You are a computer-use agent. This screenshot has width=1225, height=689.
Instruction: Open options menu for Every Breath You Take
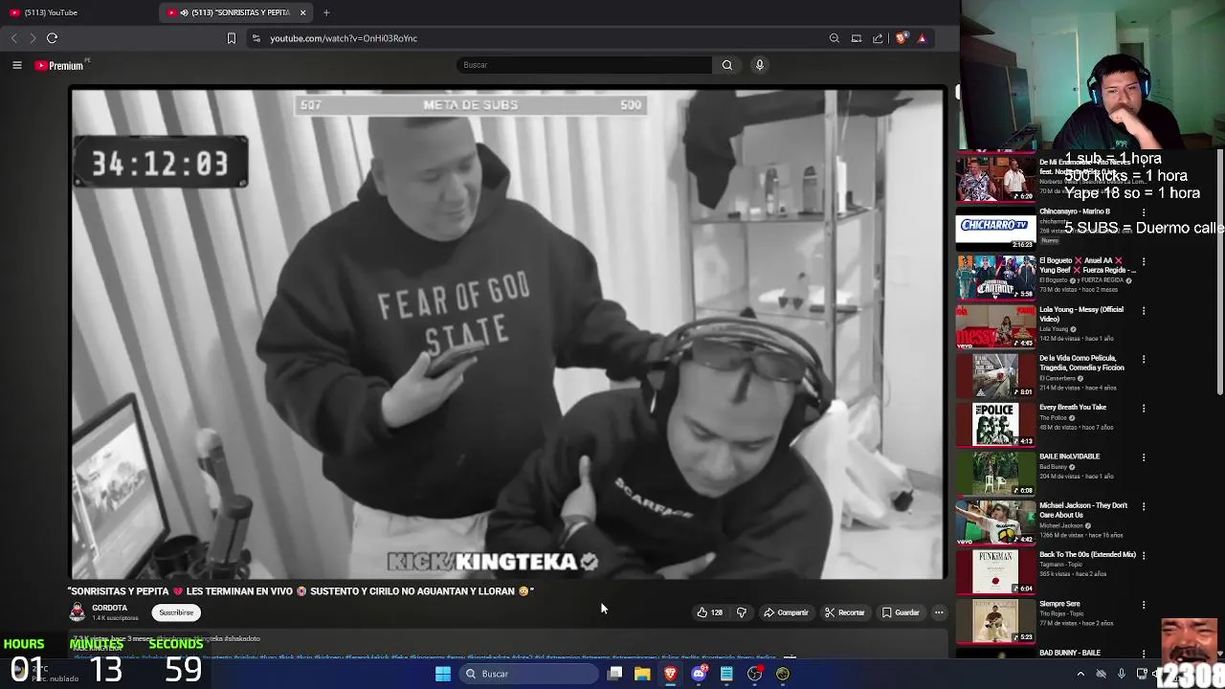[x=1144, y=409]
